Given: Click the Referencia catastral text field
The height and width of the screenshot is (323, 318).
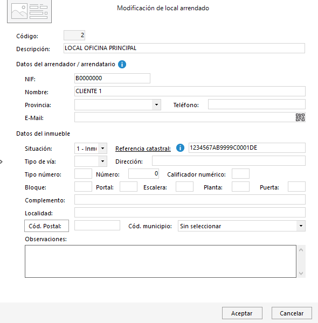Looking at the screenshot, I should click(x=247, y=148).
